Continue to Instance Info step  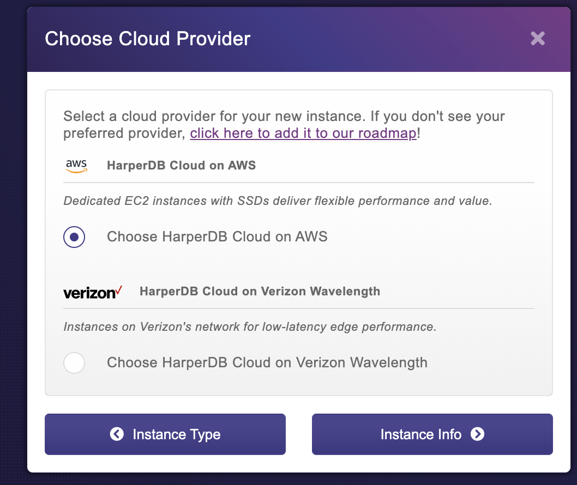(432, 434)
